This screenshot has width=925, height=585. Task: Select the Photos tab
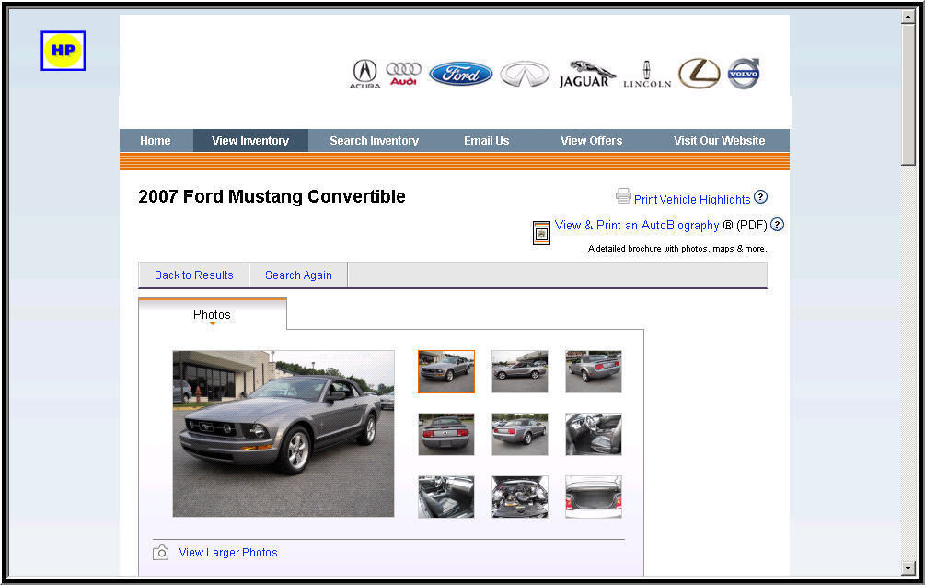tap(213, 314)
